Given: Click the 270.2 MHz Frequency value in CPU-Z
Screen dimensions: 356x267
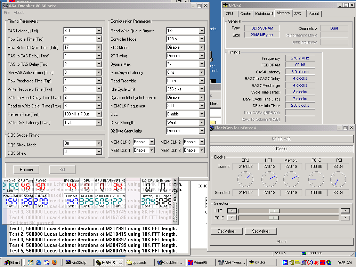Looking at the screenshot, I should [x=300, y=58].
